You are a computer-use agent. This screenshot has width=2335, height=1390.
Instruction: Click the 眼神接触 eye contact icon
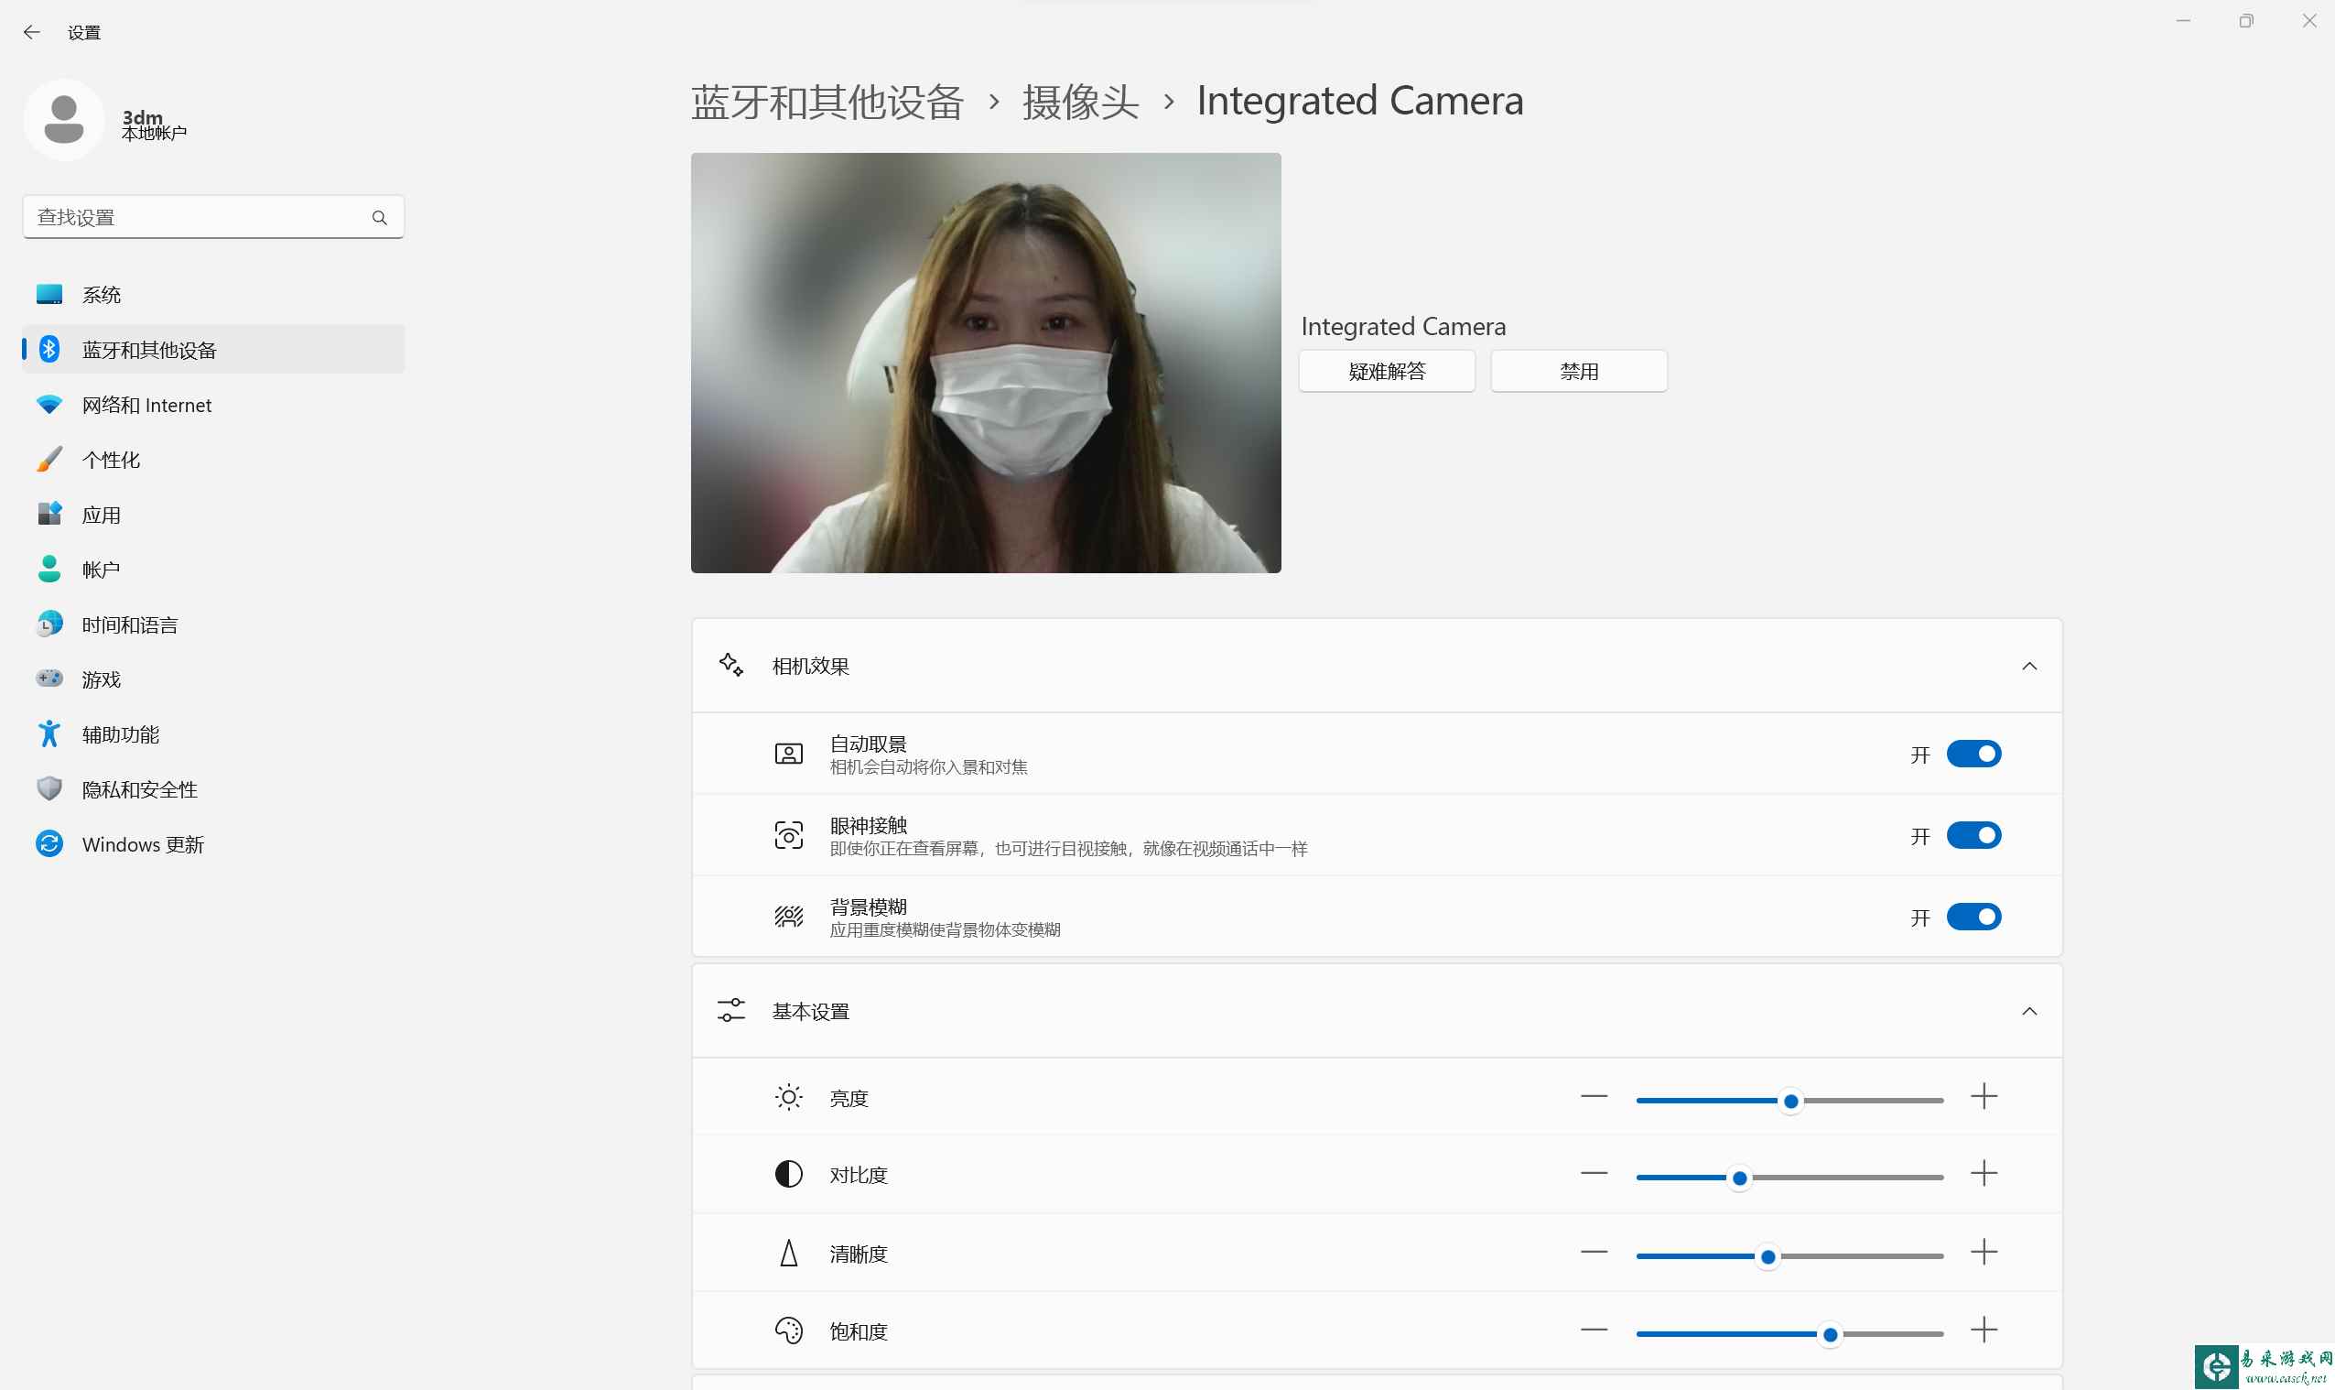click(788, 835)
